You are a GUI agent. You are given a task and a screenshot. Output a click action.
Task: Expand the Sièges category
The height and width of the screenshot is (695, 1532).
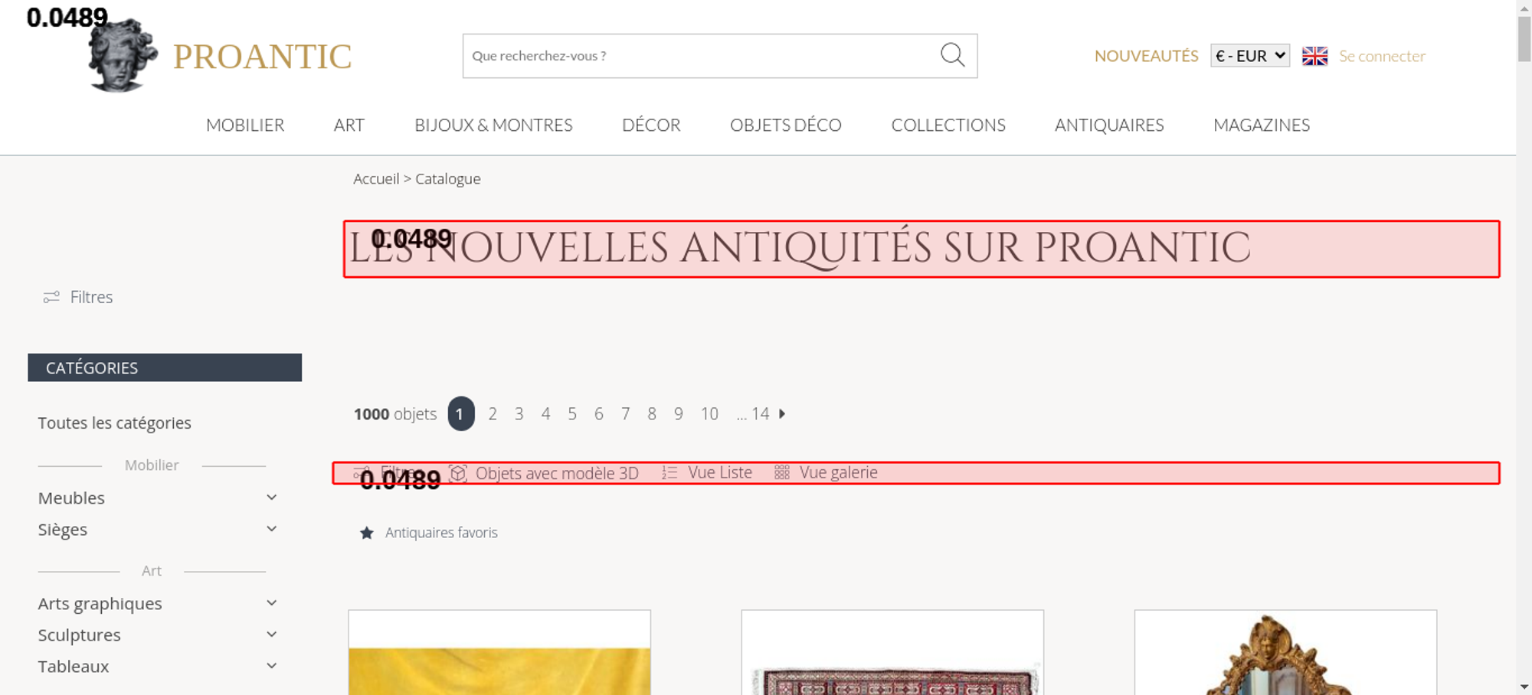pyautogui.click(x=271, y=529)
